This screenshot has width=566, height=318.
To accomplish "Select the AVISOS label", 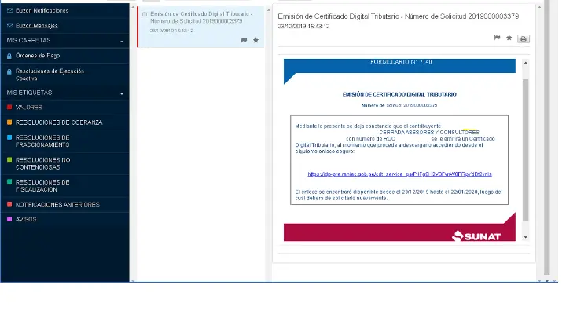I will coord(26,219).
